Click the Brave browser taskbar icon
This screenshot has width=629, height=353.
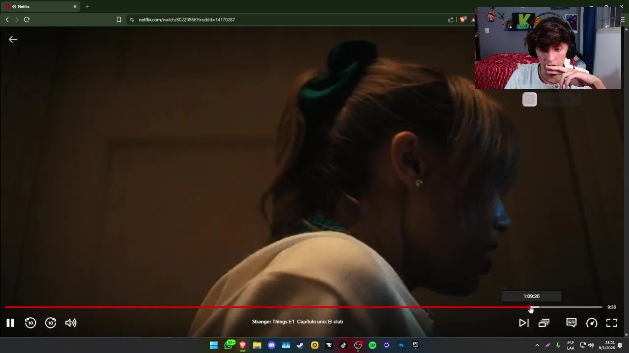pos(243,345)
